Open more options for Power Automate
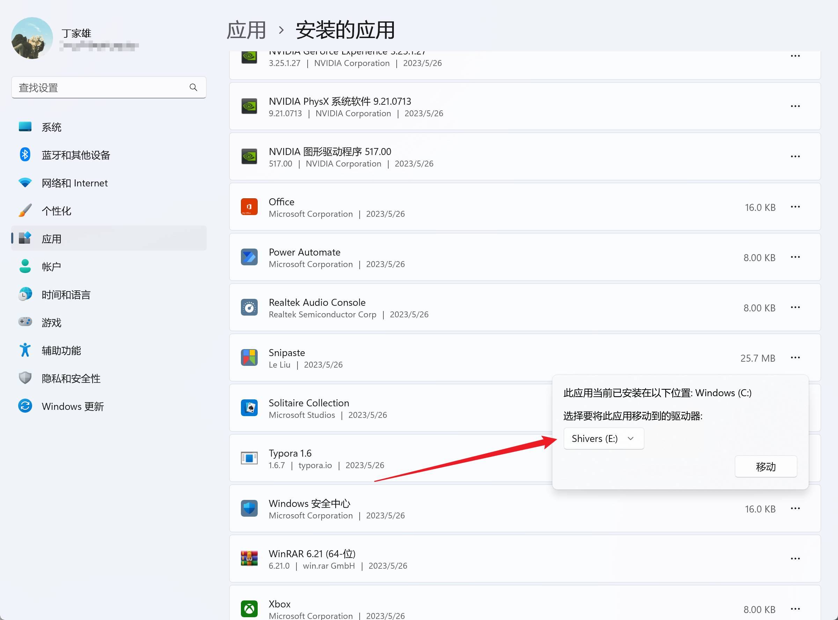Image resolution: width=838 pixels, height=620 pixels. click(x=795, y=257)
